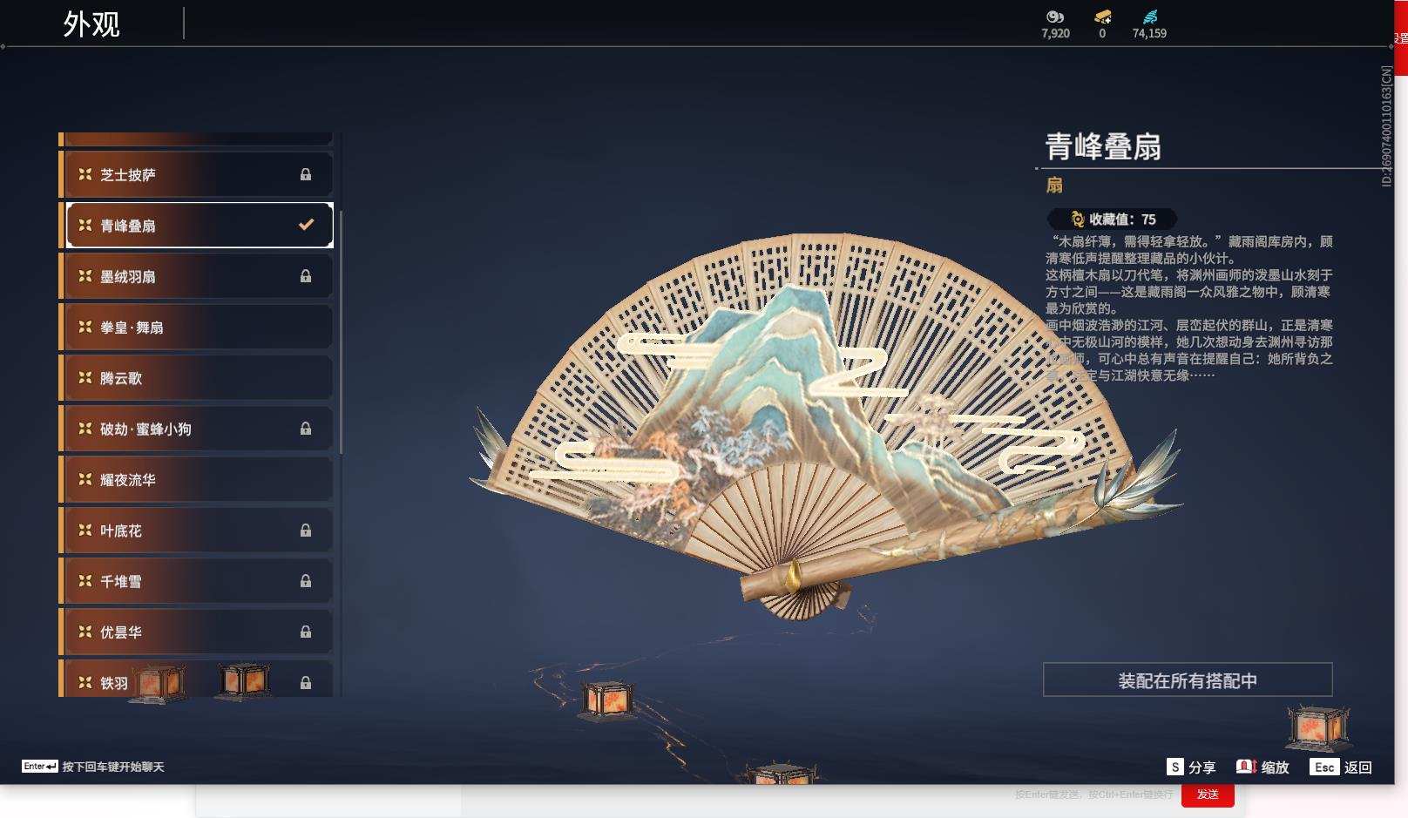
Task: Select the 千堆雪 appearance item
Action: coord(196,581)
